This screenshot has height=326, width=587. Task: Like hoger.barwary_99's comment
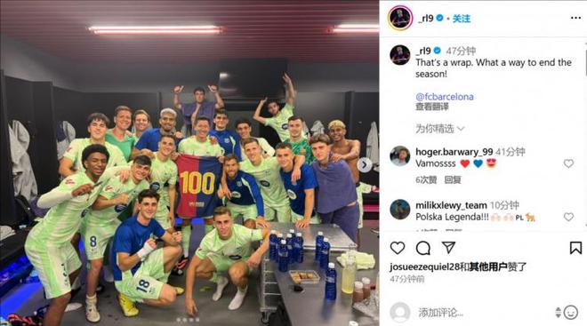[x=568, y=163]
